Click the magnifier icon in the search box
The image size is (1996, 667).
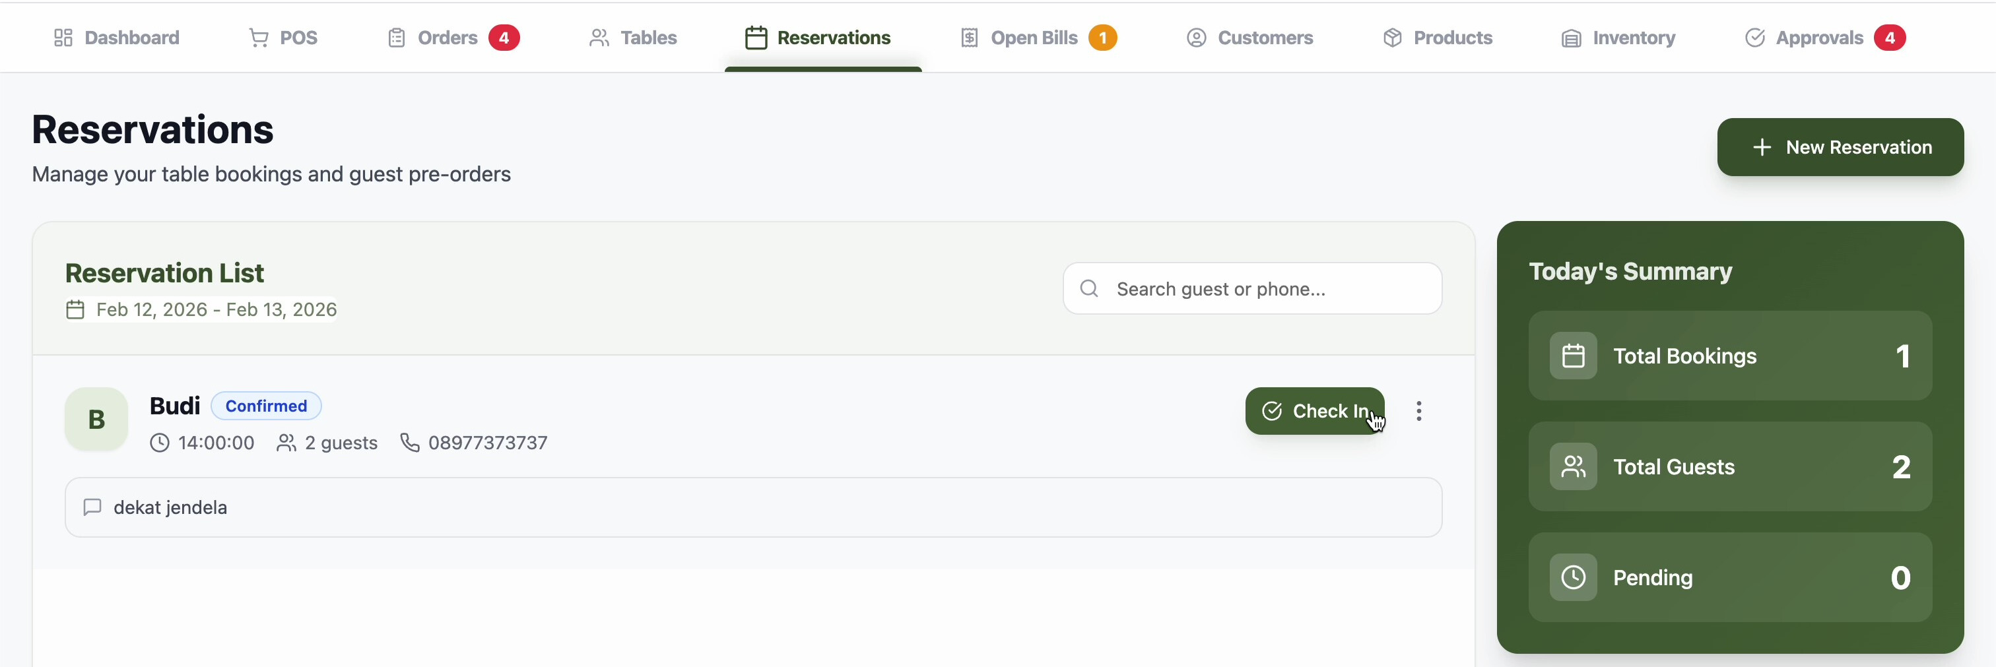(x=1088, y=289)
